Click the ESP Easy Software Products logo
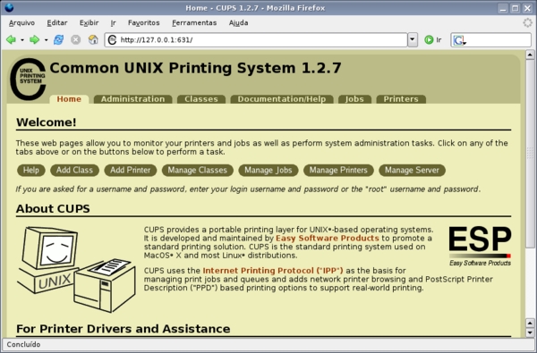The height and width of the screenshot is (353, 537). coord(480,247)
